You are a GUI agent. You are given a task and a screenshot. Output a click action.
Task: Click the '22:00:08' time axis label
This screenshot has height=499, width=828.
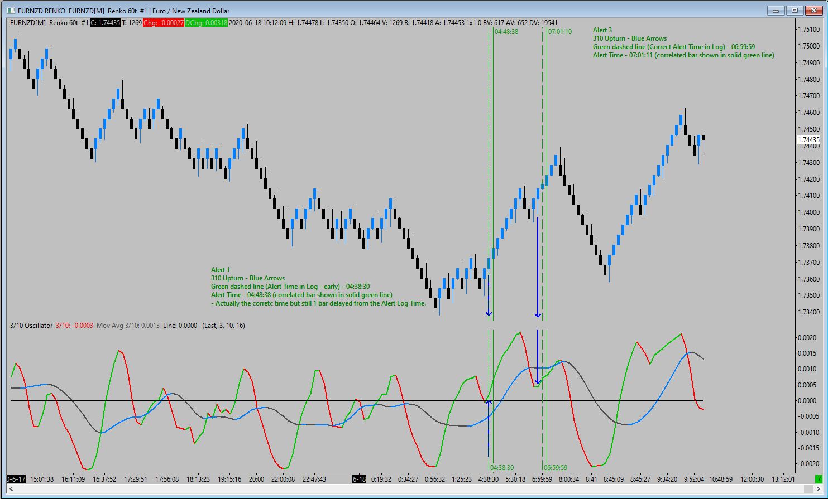[x=283, y=479]
